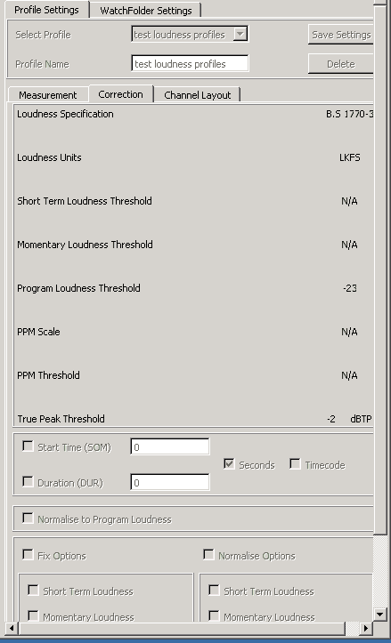This screenshot has height=643, width=391.
Task: Click the vertical scrollbar down arrow
Action: 380,614
